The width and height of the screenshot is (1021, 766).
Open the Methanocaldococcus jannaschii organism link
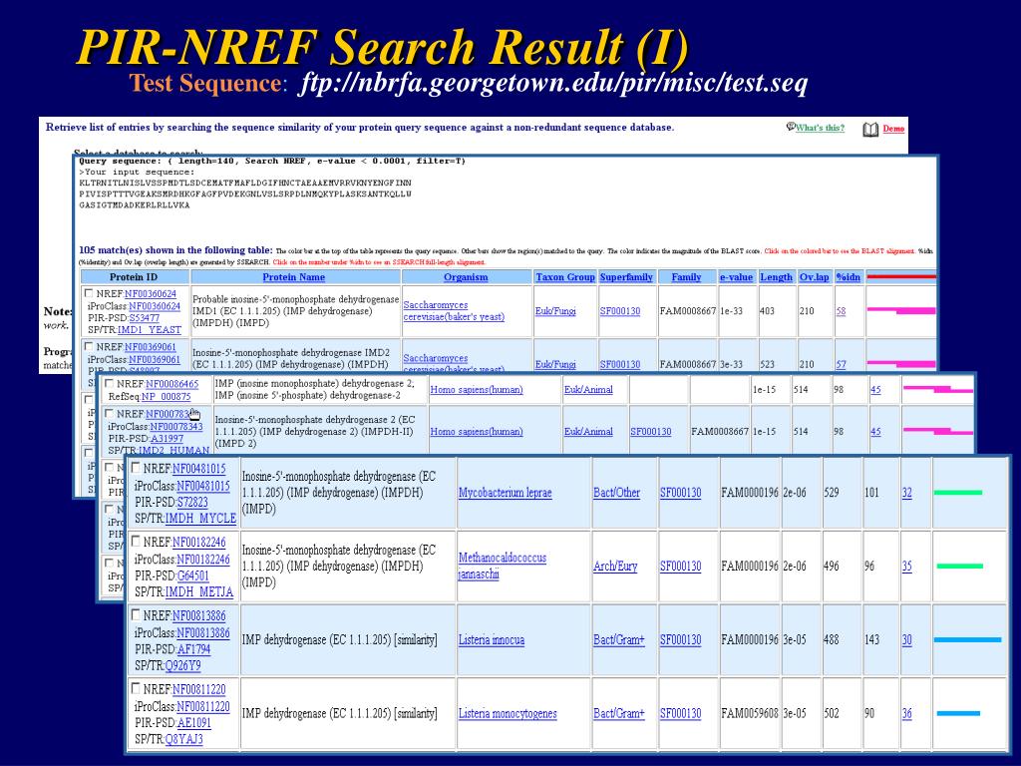503,567
